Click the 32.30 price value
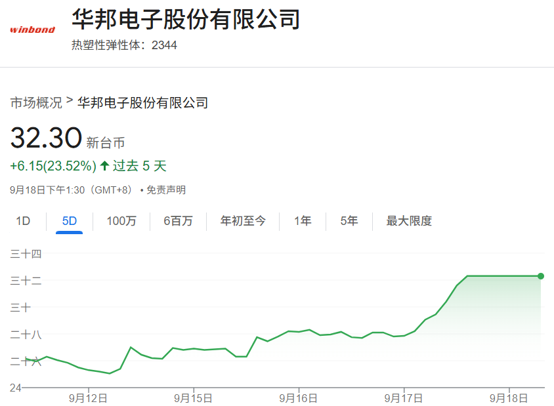554x406 pixels. pyautogui.click(x=46, y=138)
